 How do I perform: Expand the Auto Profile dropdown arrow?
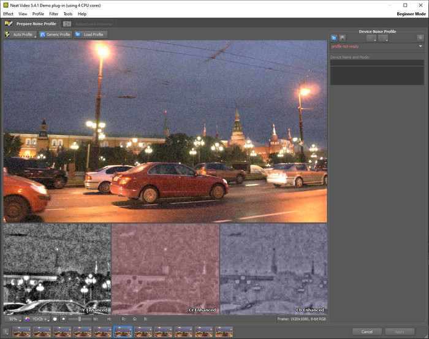[36, 36]
